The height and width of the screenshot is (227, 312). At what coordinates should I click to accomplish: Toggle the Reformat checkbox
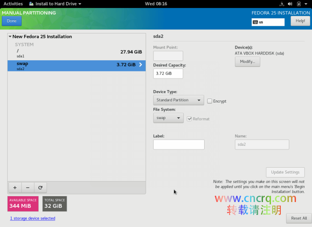point(190,119)
